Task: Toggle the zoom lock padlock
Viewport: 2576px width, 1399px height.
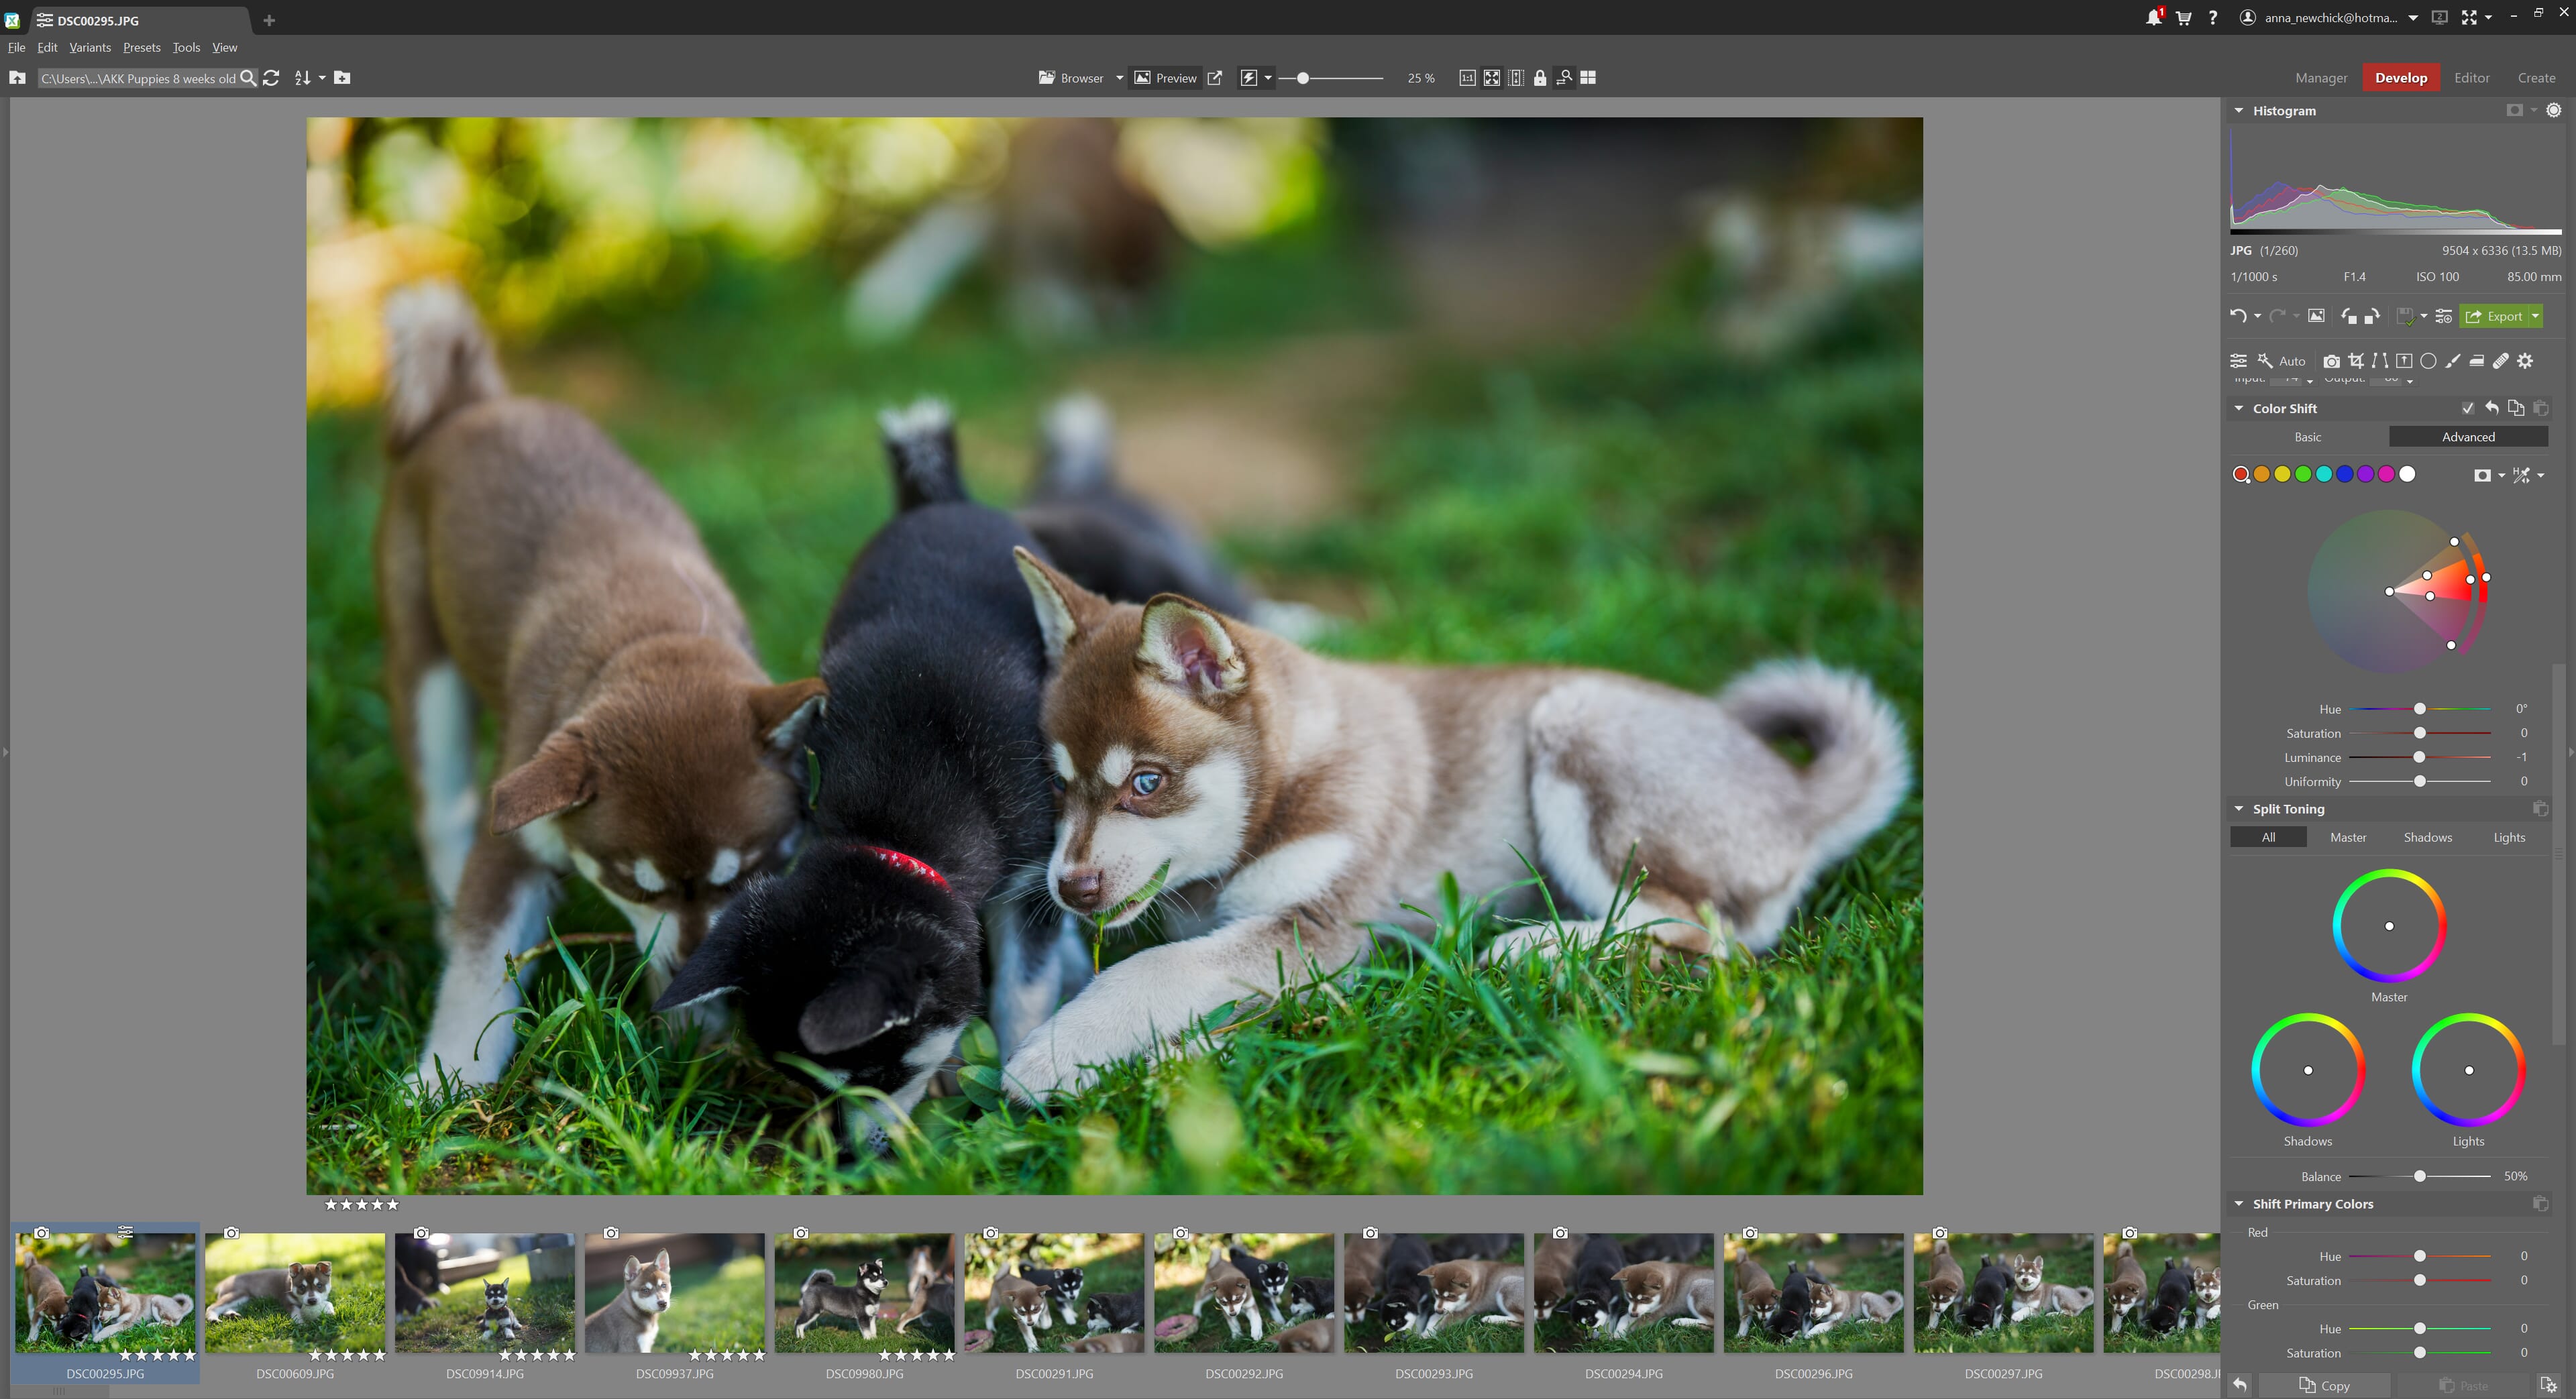Action: 1540,78
